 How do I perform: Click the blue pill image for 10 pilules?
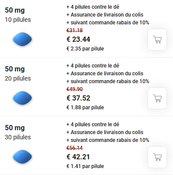point(22,39)
